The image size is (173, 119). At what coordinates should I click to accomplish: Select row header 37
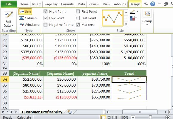click(x=5, y=97)
